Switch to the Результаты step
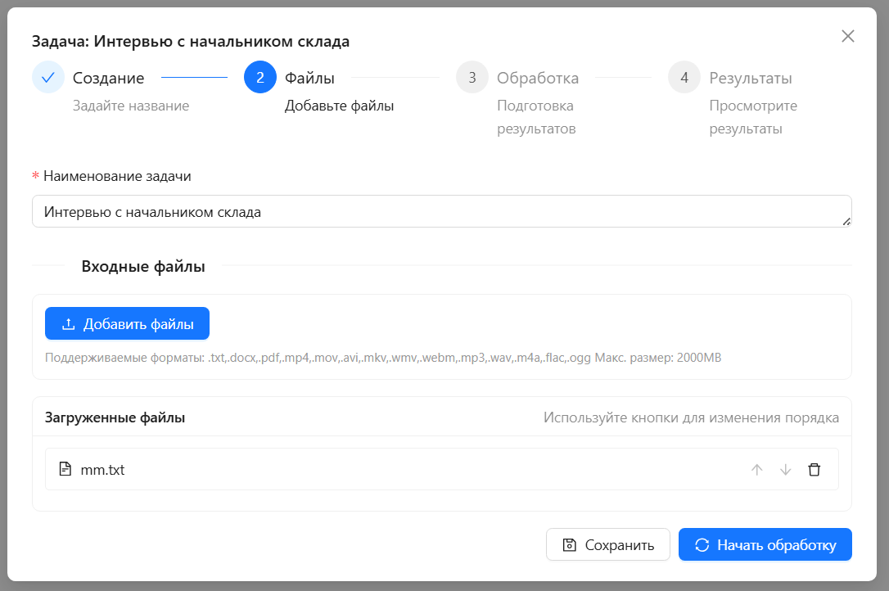The width and height of the screenshot is (889, 591). (754, 78)
